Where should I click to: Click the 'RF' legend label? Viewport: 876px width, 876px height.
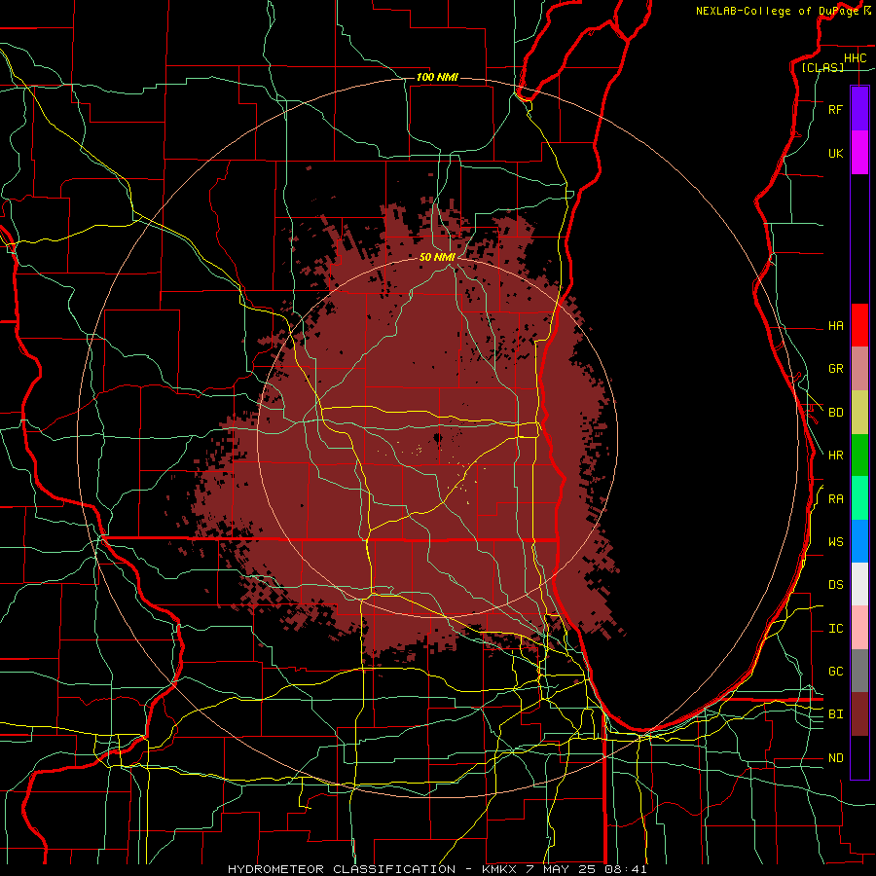pos(836,110)
